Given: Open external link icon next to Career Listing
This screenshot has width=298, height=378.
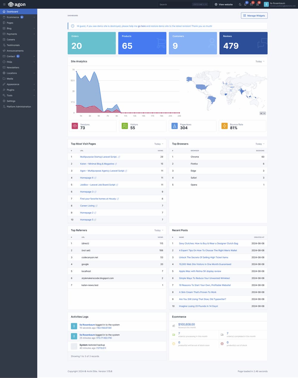Looking at the screenshot, I should click(x=97, y=206).
